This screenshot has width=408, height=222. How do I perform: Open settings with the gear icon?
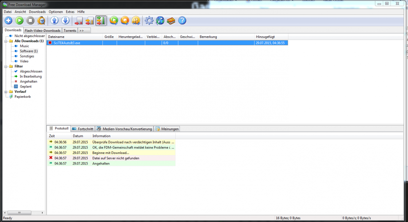[149, 20]
